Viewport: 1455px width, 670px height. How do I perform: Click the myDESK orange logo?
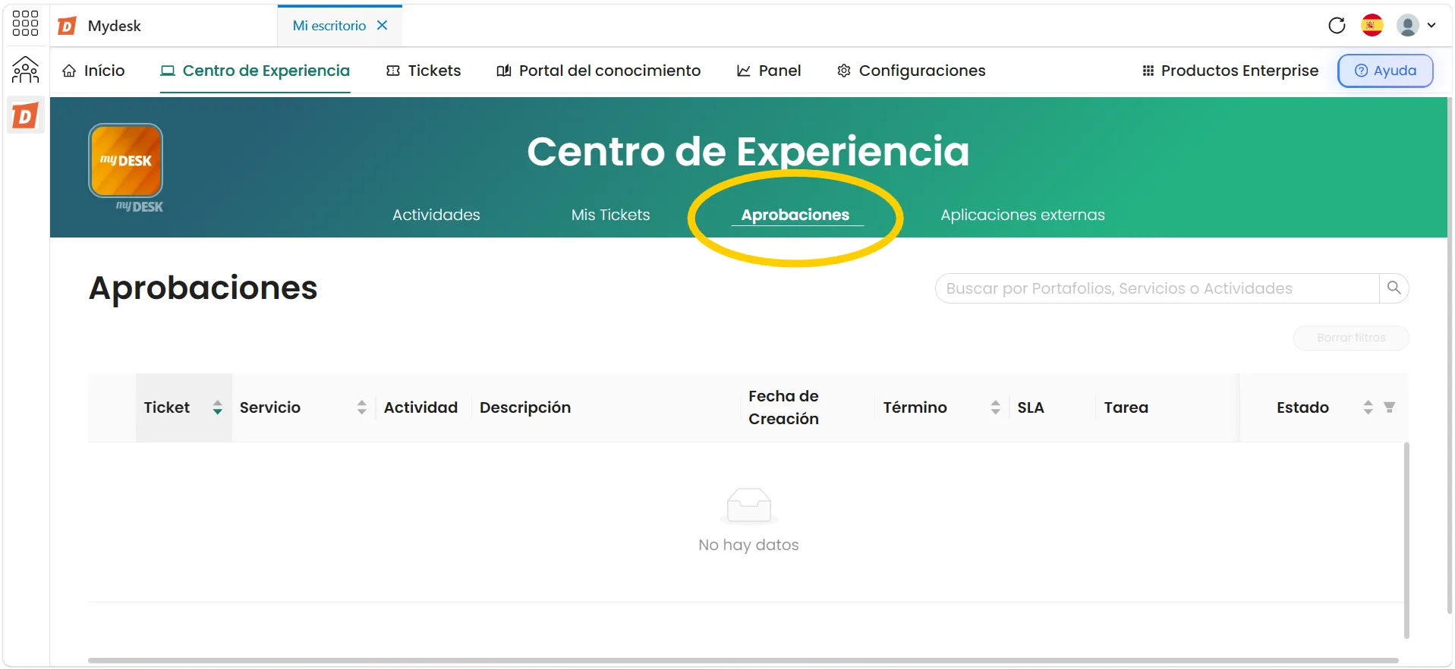(x=126, y=161)
